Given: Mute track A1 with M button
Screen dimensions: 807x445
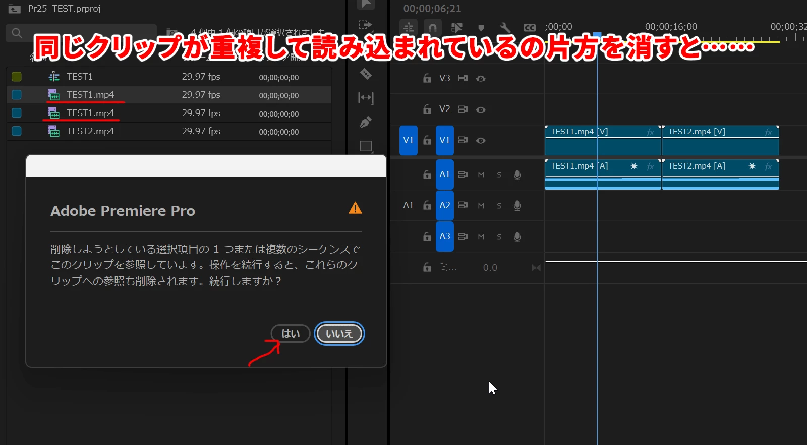Looking at the screenshot, I should (x=481, y=175).
